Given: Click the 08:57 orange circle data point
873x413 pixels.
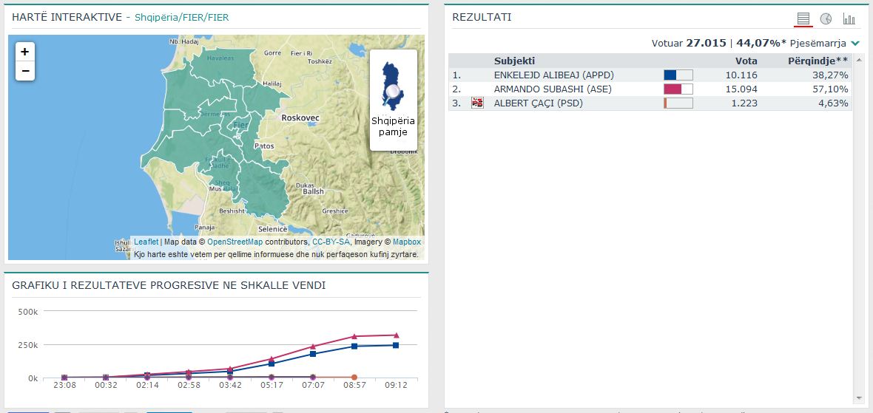Looking at the screenshot, I should 354,378.
